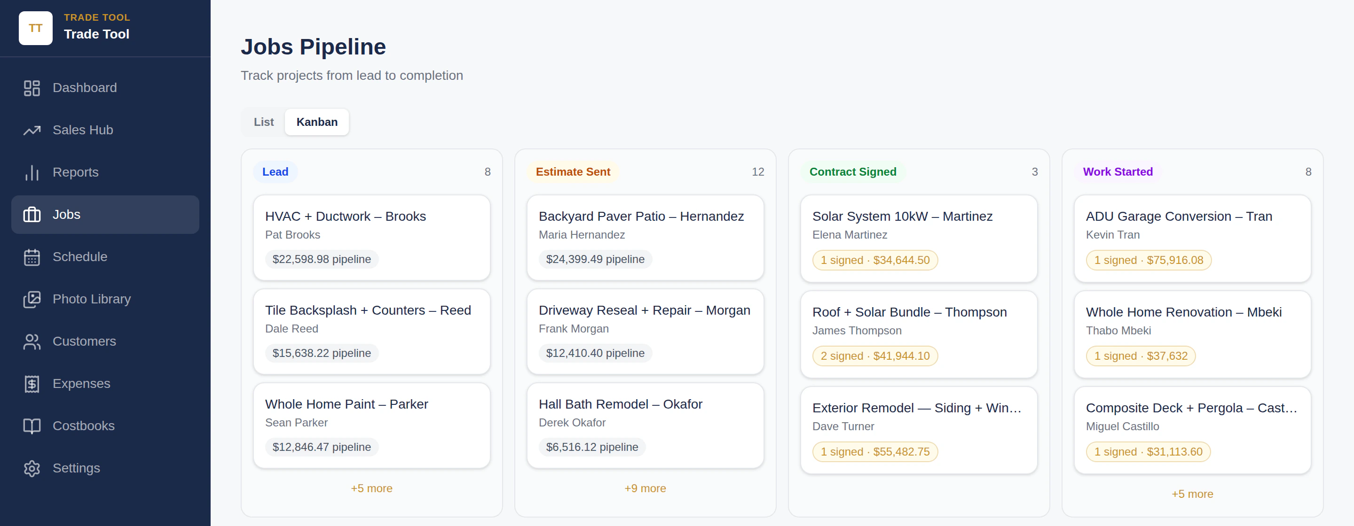
Task: Open the Composite Deck + Pergola card
Action: [x=1192, y=431]
